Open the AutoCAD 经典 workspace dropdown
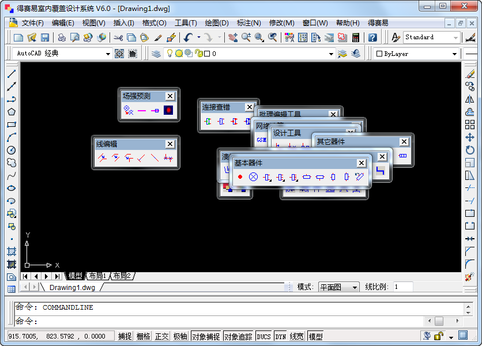 click(108, 54)
